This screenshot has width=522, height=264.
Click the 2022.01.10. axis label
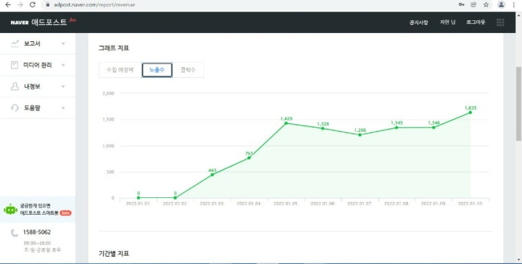coord(471,203)
